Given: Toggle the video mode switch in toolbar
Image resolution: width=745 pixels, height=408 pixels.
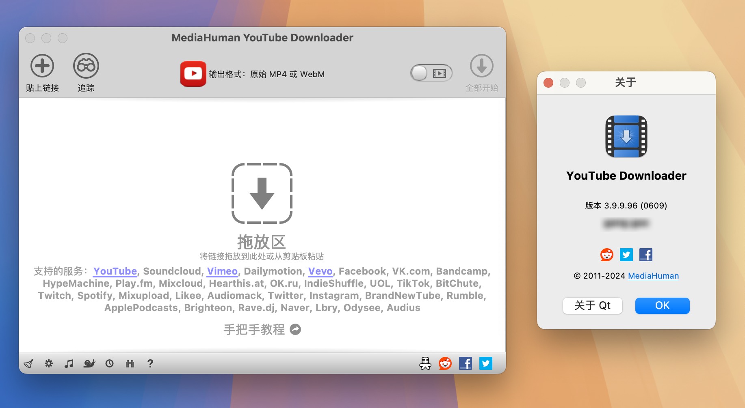Looking at the screenshot, I should 431,73.
